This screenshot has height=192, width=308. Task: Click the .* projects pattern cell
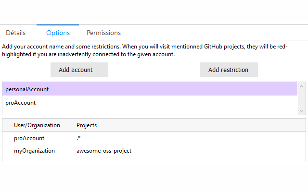point(78,138)
